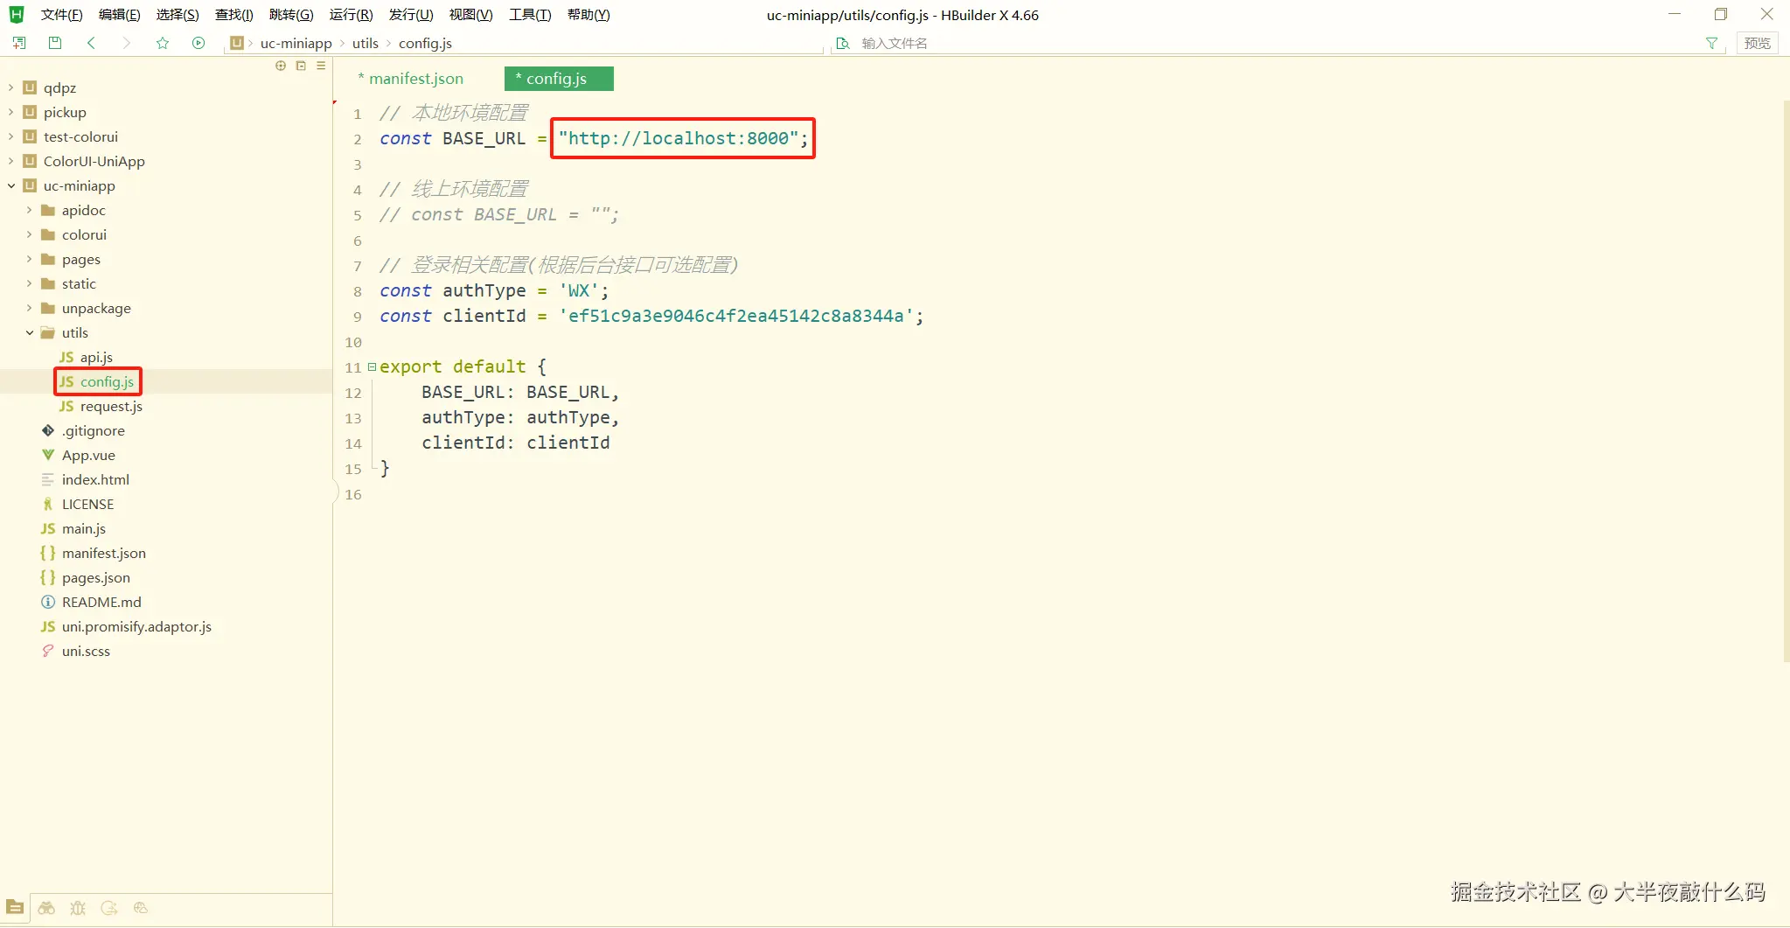The height and width of the screenshot is (928, 1790).
Task: Open manifest.json in the file tree
Action: (104, 553)
